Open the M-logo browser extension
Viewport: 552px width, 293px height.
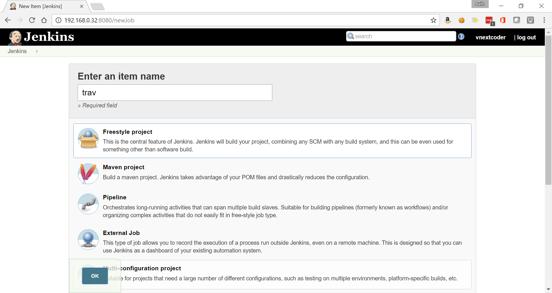point(530,20)
